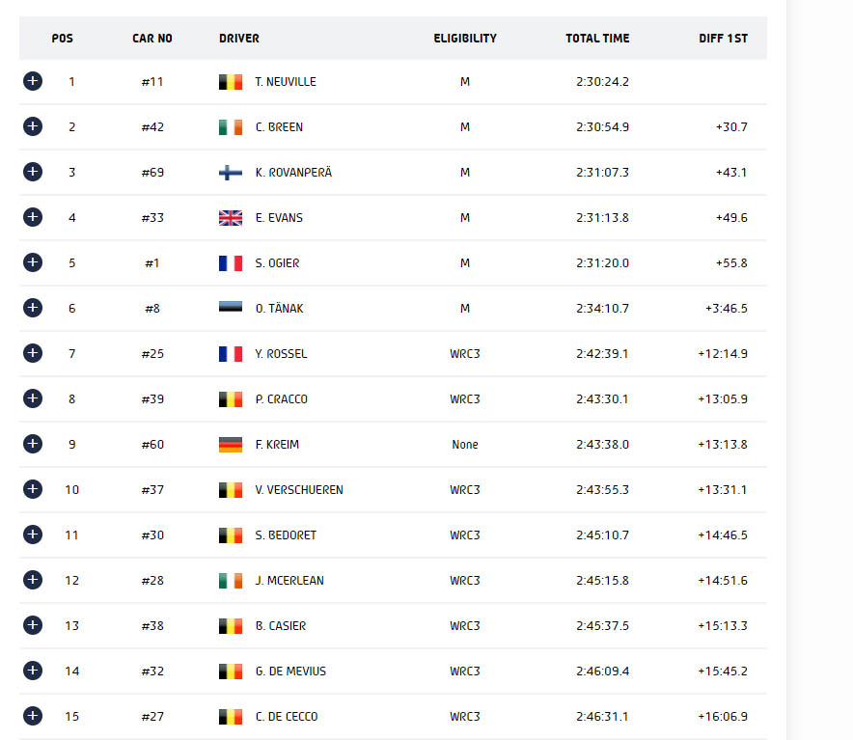Click the British flag beside E. Evans

pyautogui.click(x=231, y=218)
